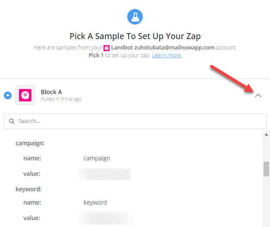Click the Block A sample title
270x227 pixels.
coord(51,92)
